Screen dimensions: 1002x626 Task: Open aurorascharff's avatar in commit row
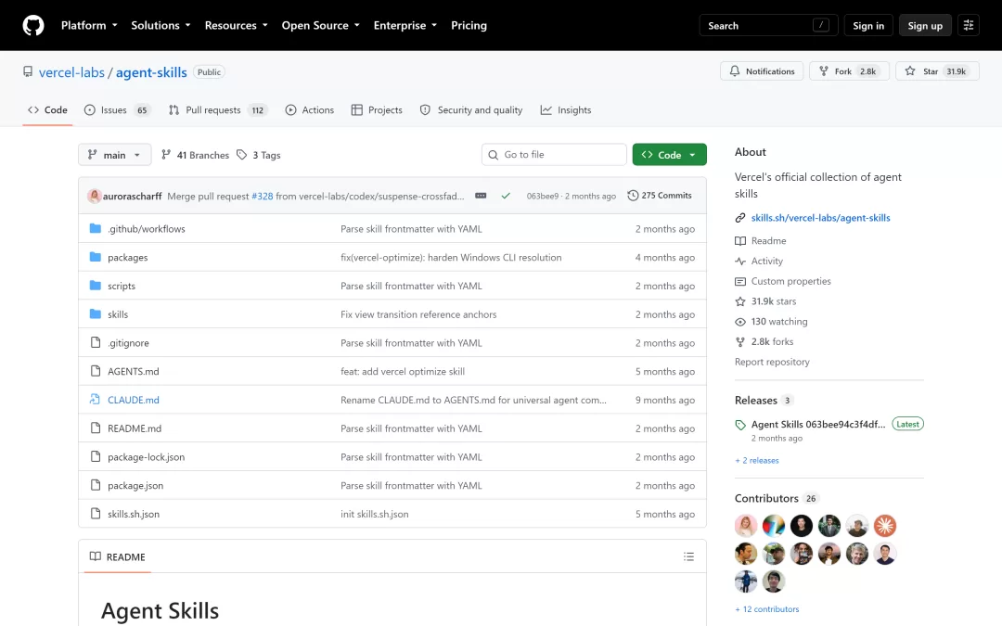point(94,196)
